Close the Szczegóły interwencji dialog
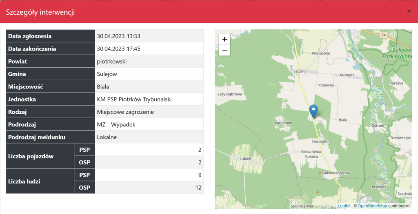Screen dimensions: 418x214 pyautogui.click(x=409, y=11)
